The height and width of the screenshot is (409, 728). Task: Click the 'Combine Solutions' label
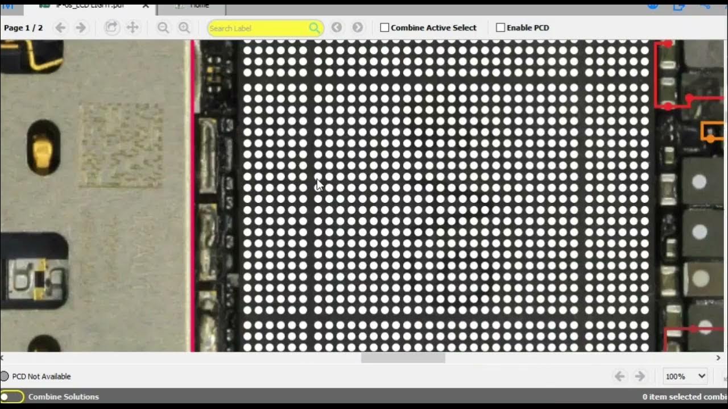(64, 397)
